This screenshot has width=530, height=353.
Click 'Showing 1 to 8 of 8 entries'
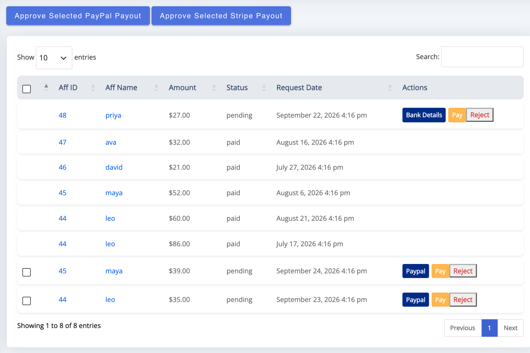tap(59, 325)
